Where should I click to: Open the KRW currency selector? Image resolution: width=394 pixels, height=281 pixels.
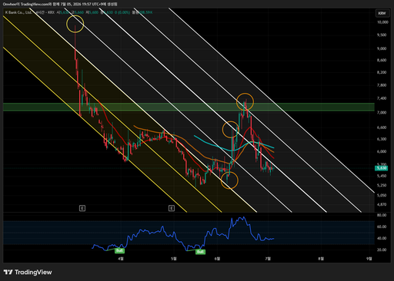(382, 13)
